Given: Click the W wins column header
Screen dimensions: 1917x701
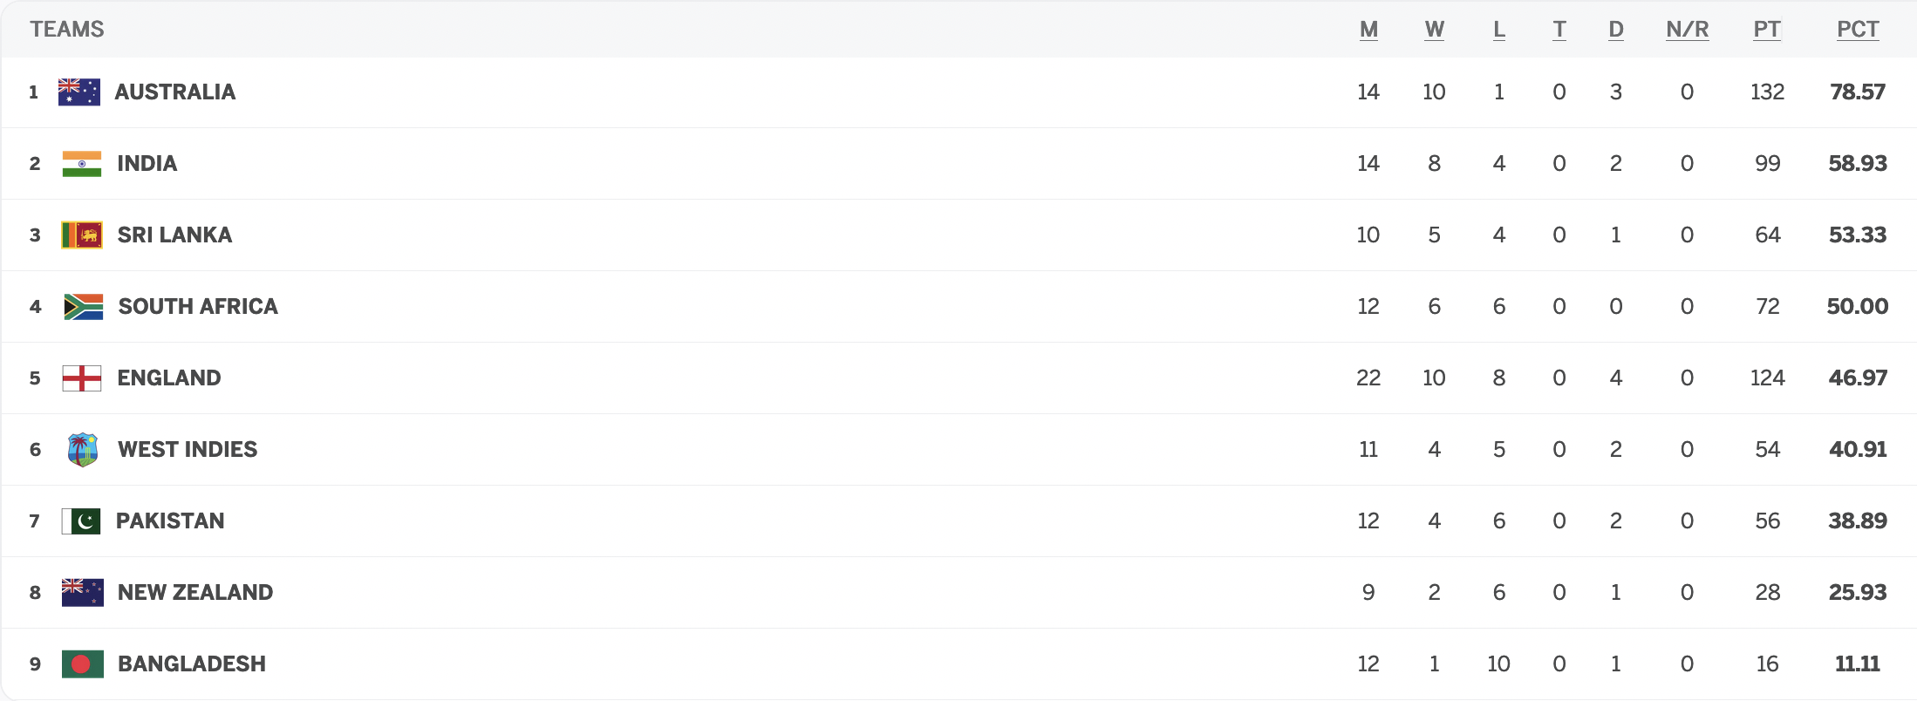Looking at the screenshot, I should click(1434, 30).
